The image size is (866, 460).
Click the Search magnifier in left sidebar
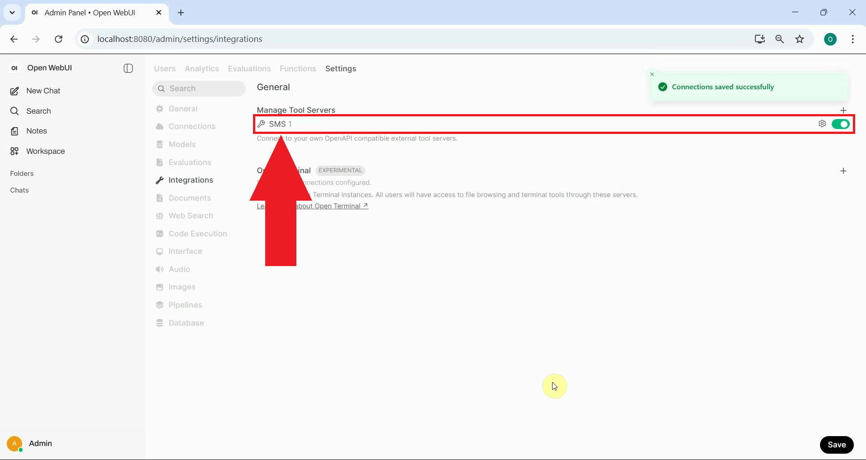coord(14,111)
